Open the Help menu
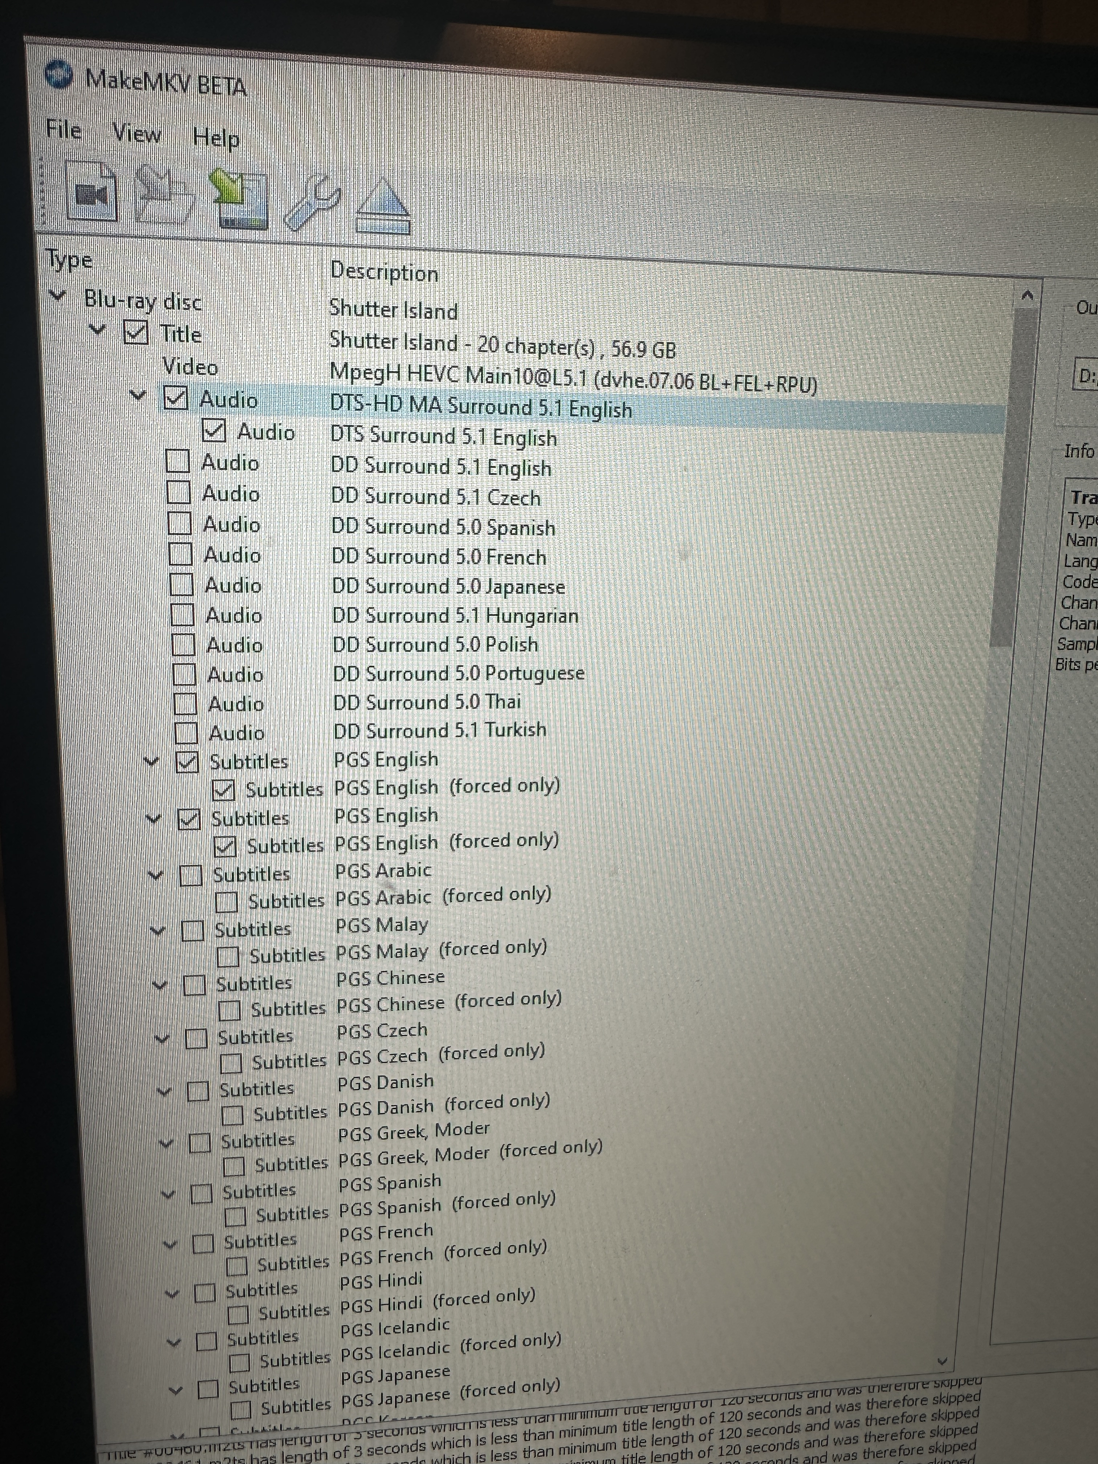Image resolution: width=1098 pixels, height=1464 pixels. (216, 138)
